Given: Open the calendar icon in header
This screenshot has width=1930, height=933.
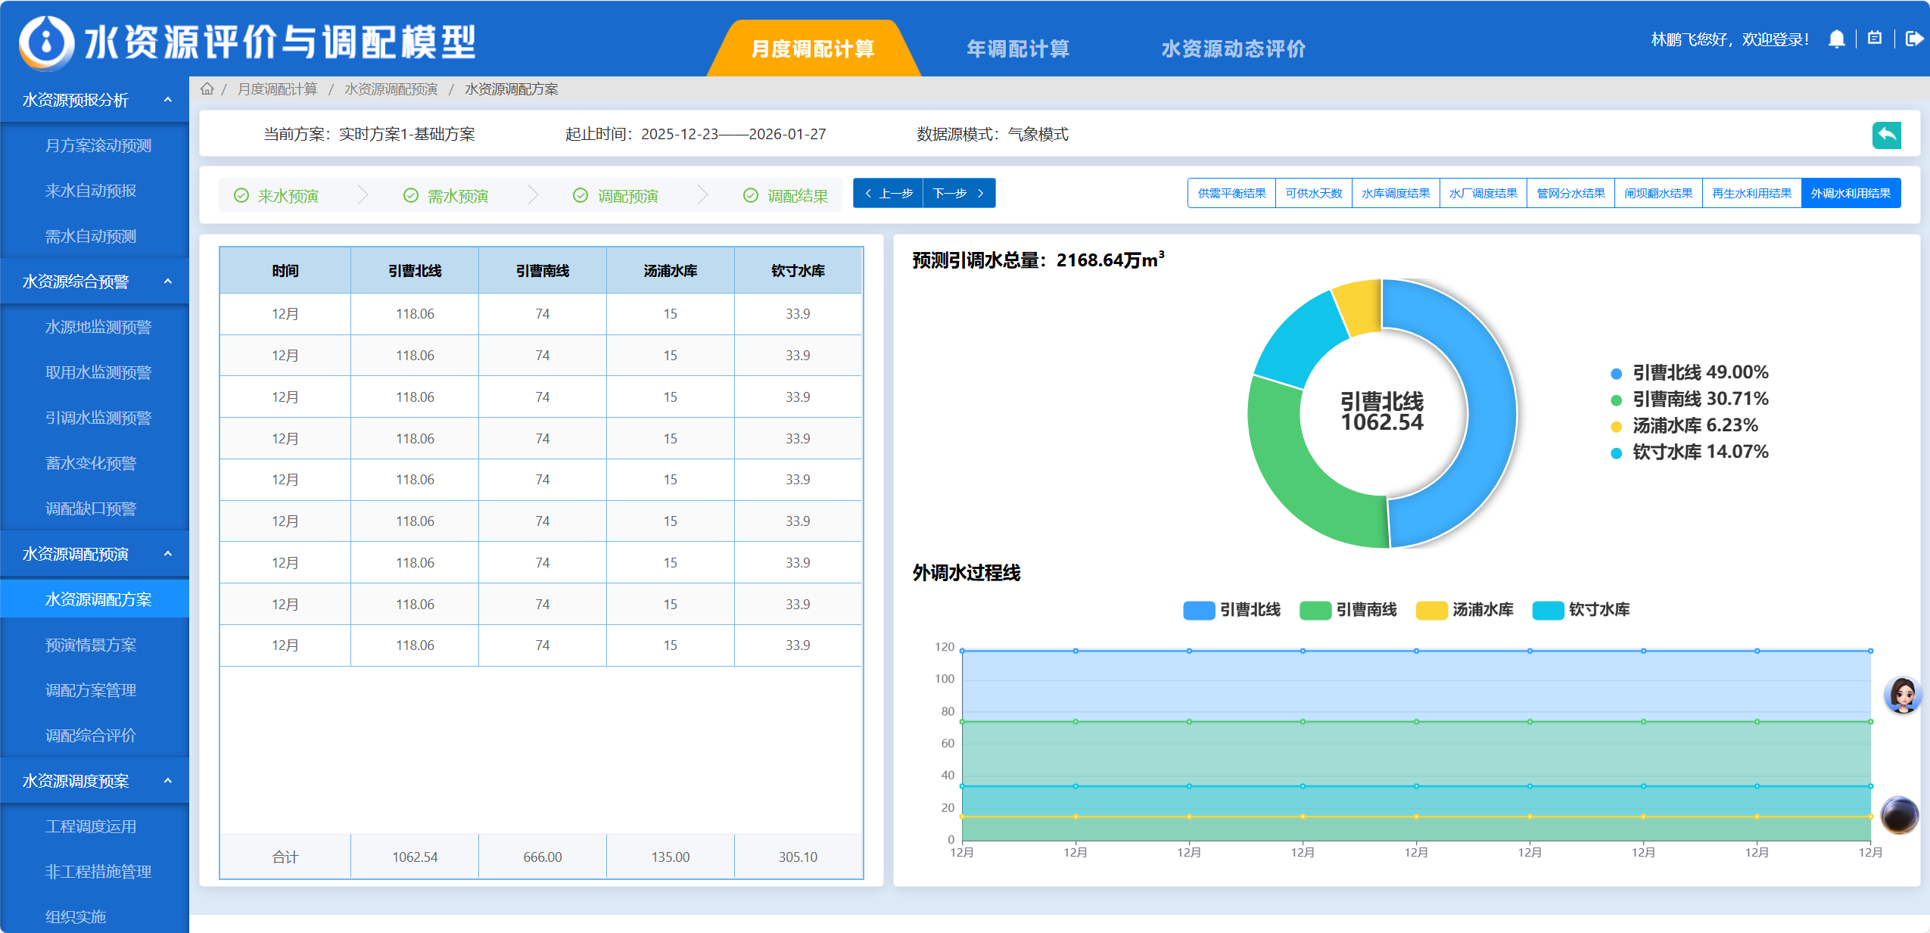Looking at the screenshot, I should click(x=1875, y=39).
